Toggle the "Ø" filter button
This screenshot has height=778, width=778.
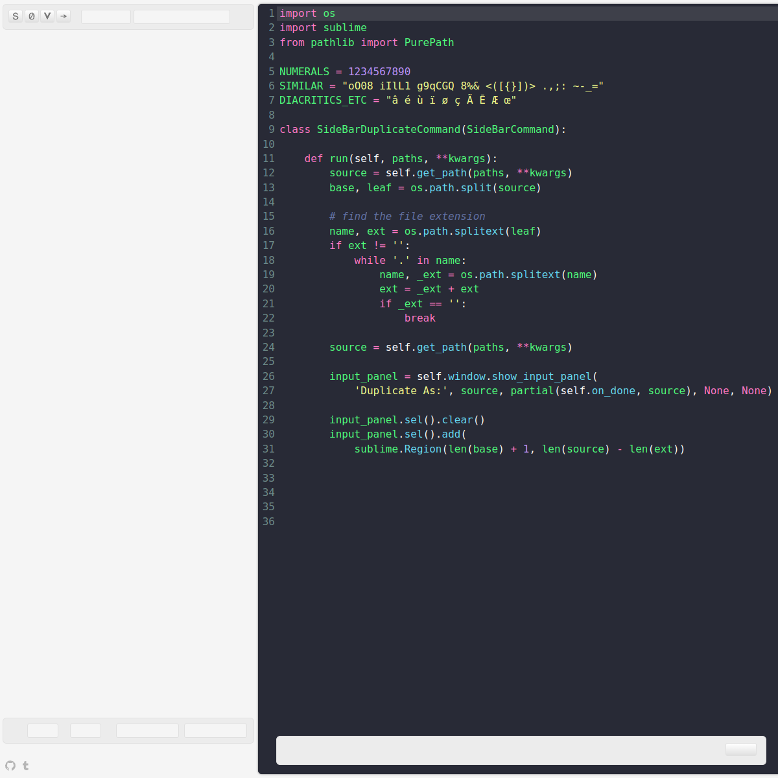[31, 16]
